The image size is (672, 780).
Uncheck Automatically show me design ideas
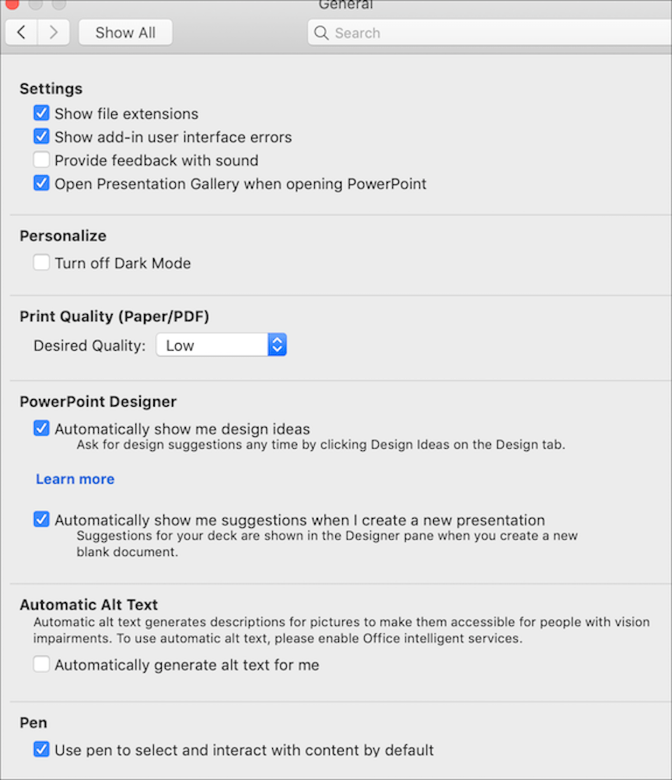pos(41,428)
